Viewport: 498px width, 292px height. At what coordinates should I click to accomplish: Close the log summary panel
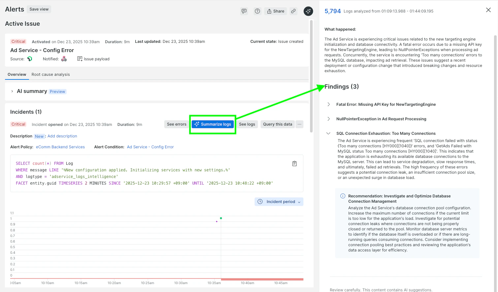click(x=488, y=10)
